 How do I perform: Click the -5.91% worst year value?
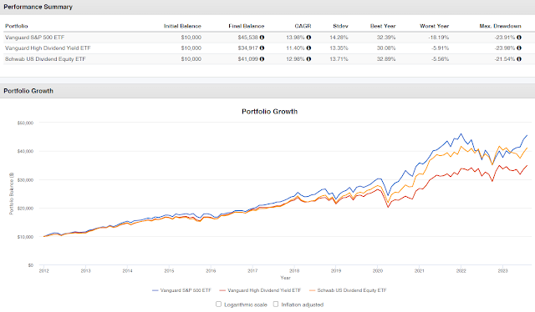point(441,48)
